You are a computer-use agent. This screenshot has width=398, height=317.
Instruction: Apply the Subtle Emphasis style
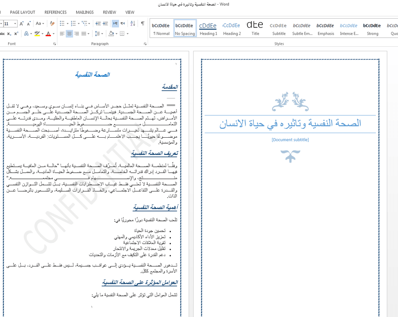coord(302,28)
